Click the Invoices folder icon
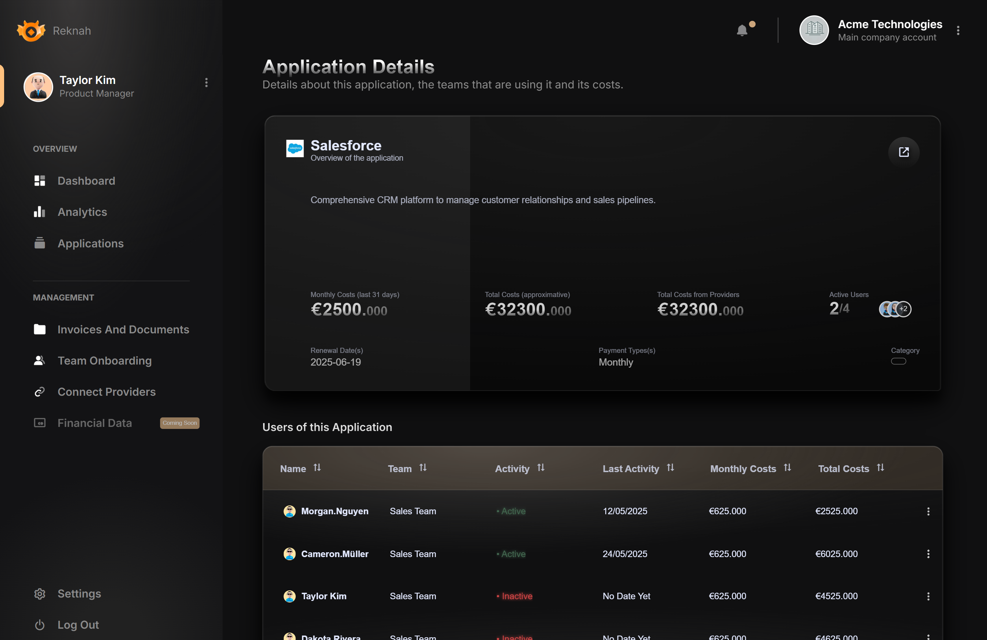Image resolution: width=987 pixels, height=640 pixels. (x=39, y=329)
